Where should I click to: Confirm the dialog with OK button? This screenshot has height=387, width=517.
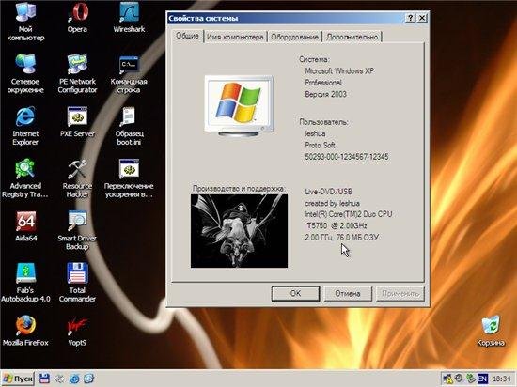[x=295, y=293]
